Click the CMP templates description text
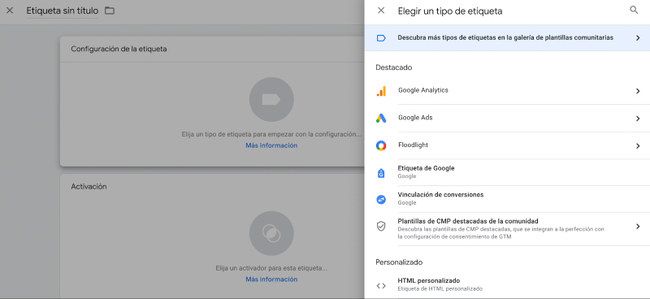Screen dimensions: 650x299 tap(501, 233)
